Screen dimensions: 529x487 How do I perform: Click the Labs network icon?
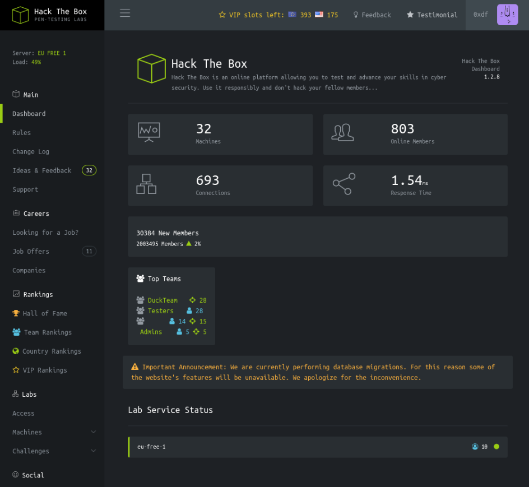coord(16,394)
